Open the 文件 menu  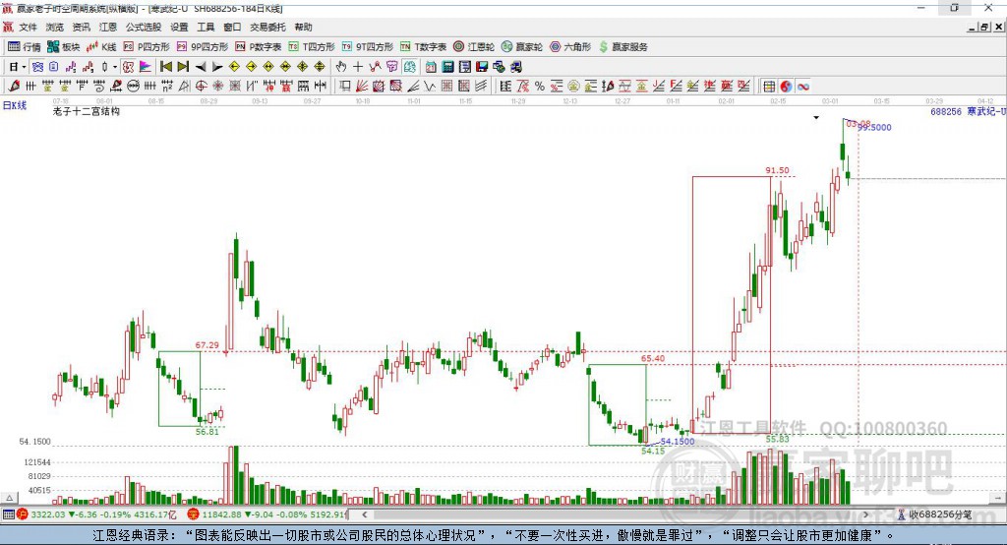tap(28, 27)
